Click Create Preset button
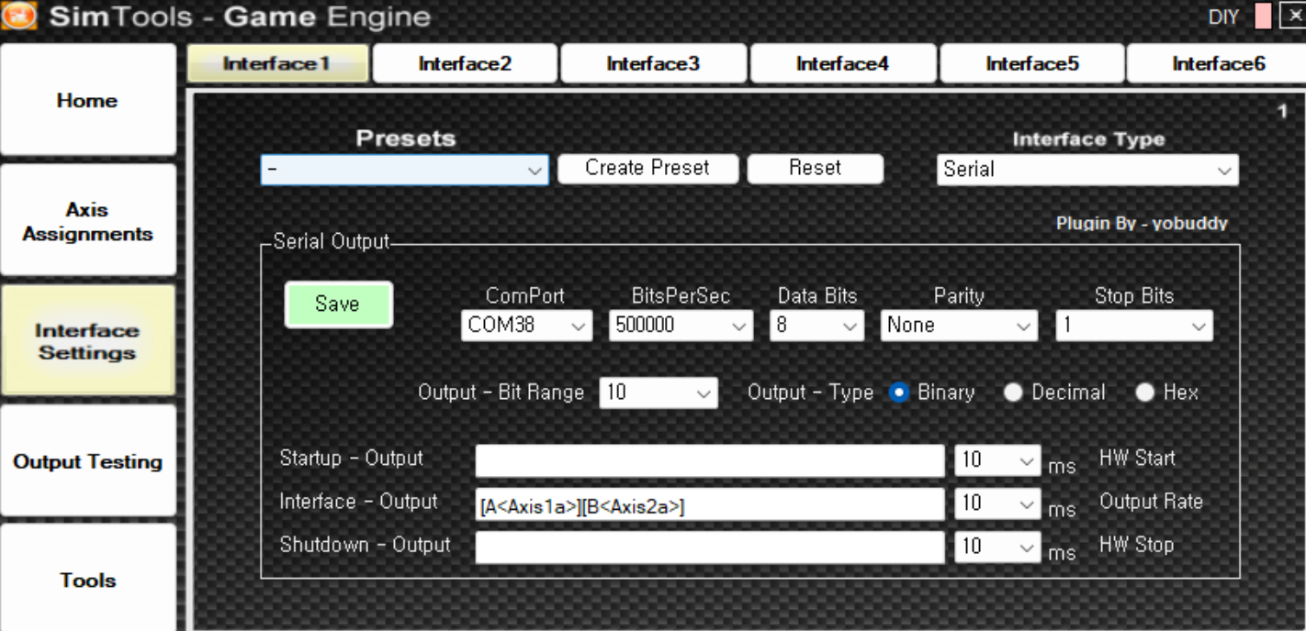The height and width of the screenshot is (631, 1306). pyautogui.click(x=647, y=168)
